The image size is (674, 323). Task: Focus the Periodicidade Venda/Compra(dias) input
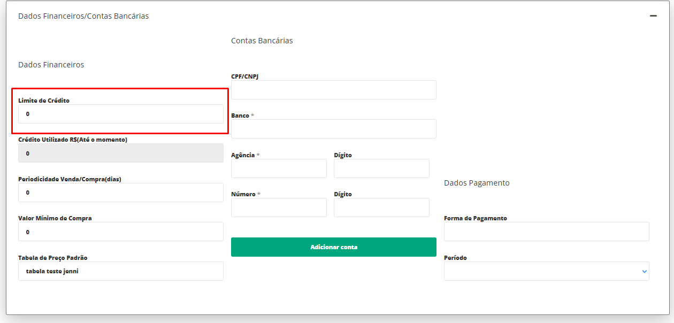pyautogui.click(x=120, y=193)
